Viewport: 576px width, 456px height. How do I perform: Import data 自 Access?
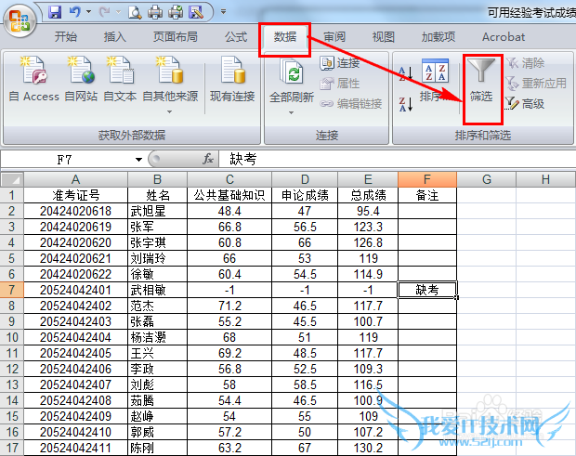click(x=33, y=79)
